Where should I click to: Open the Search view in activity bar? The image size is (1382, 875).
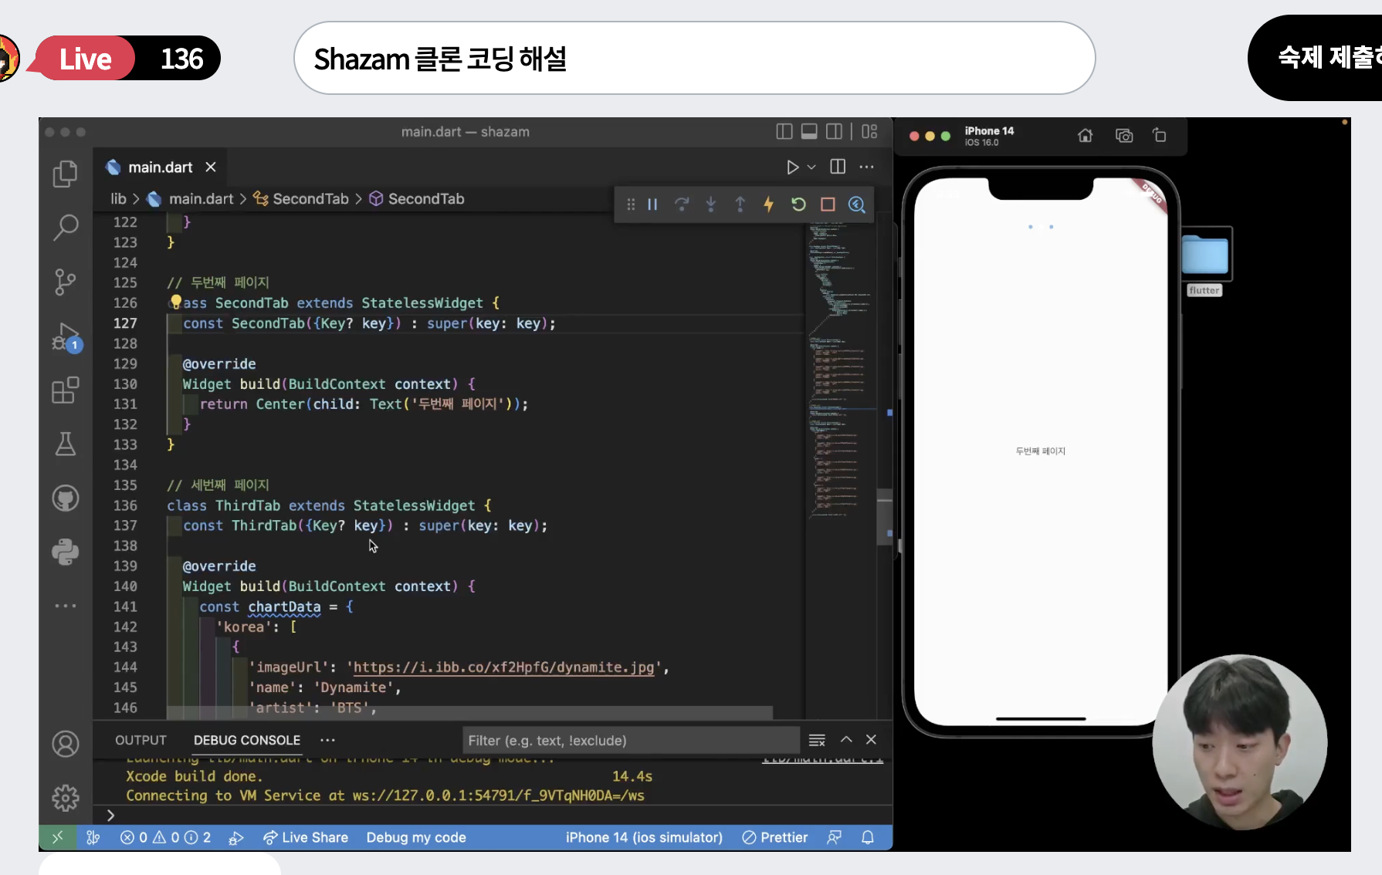[x=66, y=228]
